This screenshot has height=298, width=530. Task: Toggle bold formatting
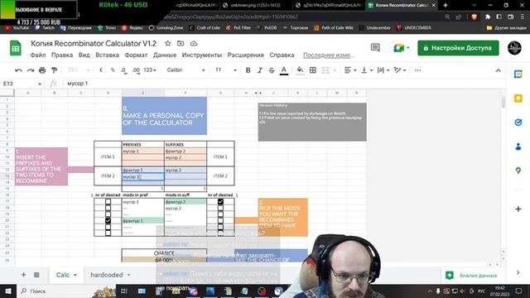[248, 70]
